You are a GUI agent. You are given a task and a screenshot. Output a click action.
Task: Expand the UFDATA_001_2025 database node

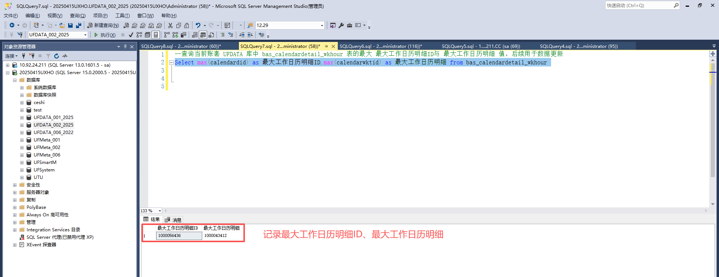22,118
